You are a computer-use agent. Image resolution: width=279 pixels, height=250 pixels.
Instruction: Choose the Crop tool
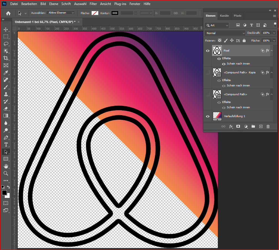(x=6, y=58)
